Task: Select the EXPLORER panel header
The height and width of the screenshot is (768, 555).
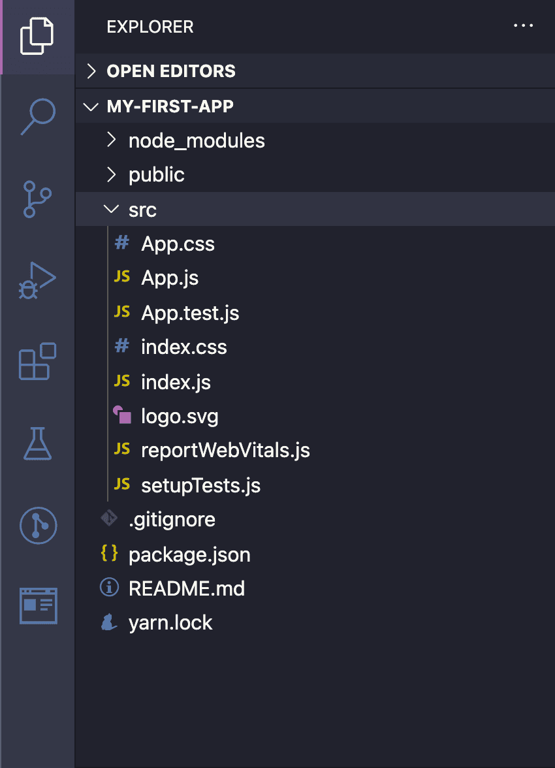Action: [x=150, y=26]
